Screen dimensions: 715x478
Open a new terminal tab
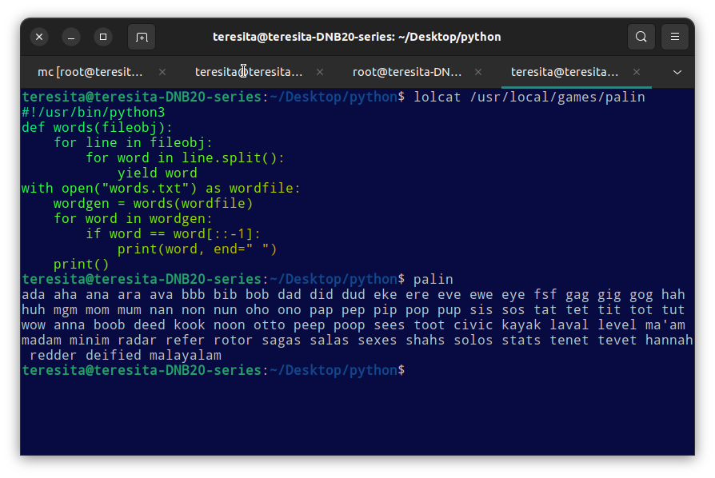142,37
